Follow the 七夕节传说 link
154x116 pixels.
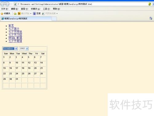15,32
